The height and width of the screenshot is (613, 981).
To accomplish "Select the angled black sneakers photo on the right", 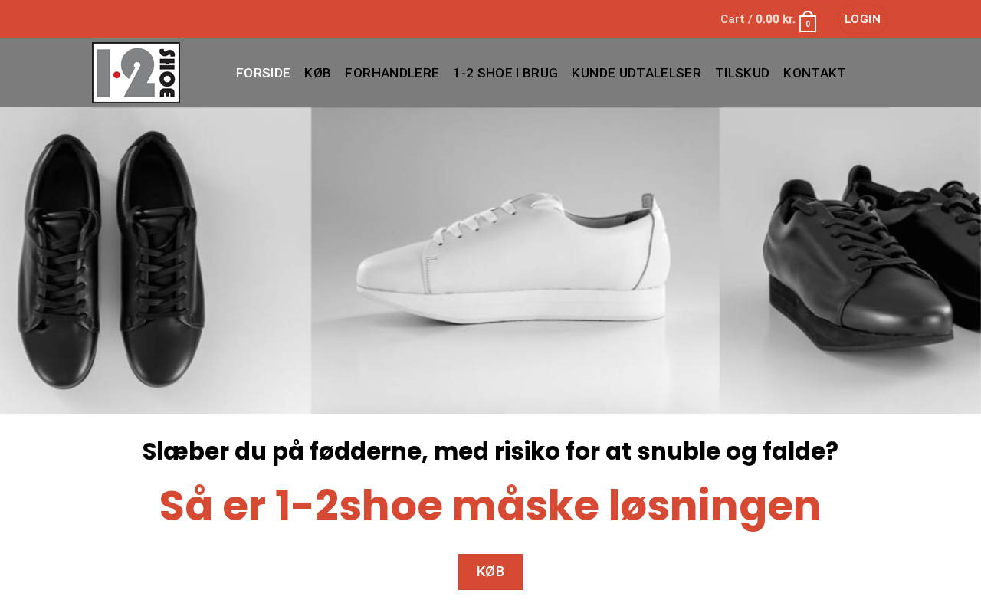I will tap(850, 261).
